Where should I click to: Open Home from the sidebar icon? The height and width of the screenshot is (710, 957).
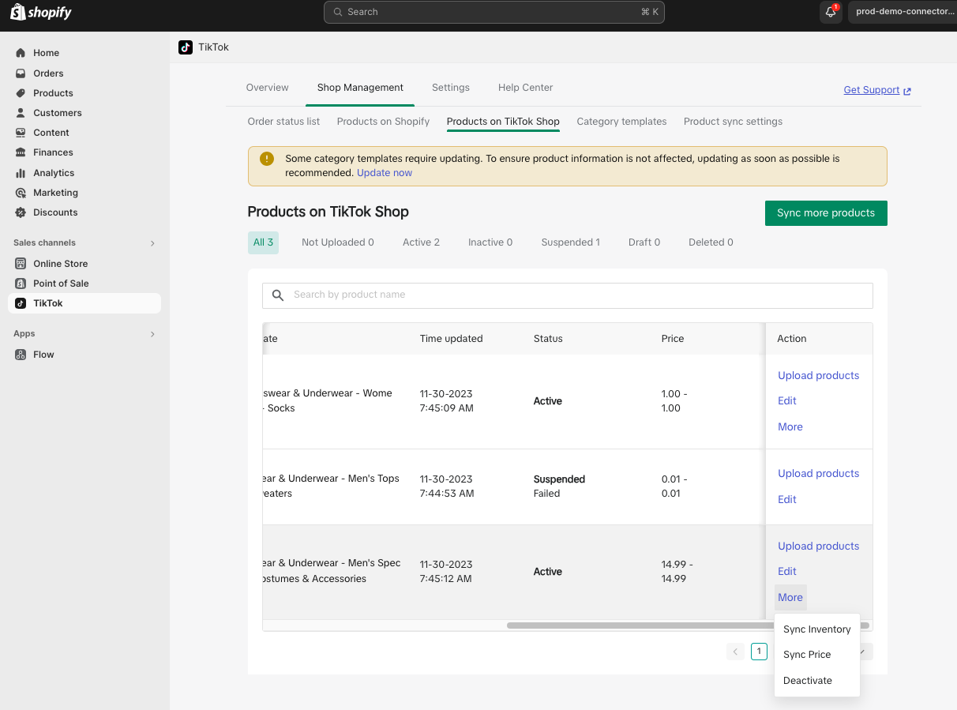click(x=21, y=53)
